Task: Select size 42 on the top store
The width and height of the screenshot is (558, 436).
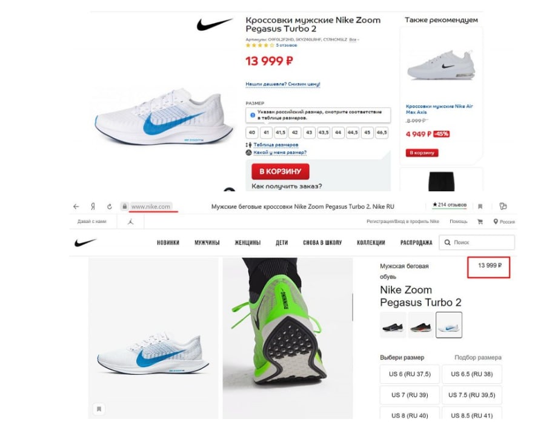Action: (294, 132)
